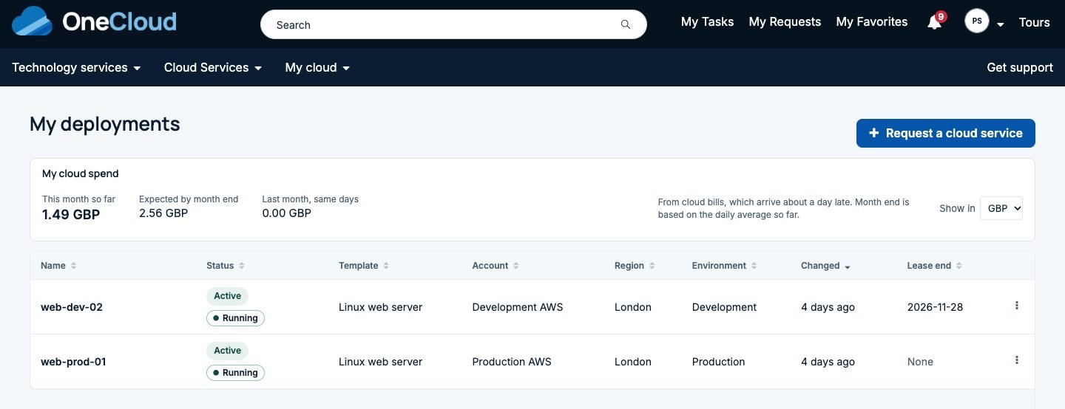This screenshot has width=1065, height=409.
Task: Open the web-dev-02 deployment
Action: coord(72,307)
